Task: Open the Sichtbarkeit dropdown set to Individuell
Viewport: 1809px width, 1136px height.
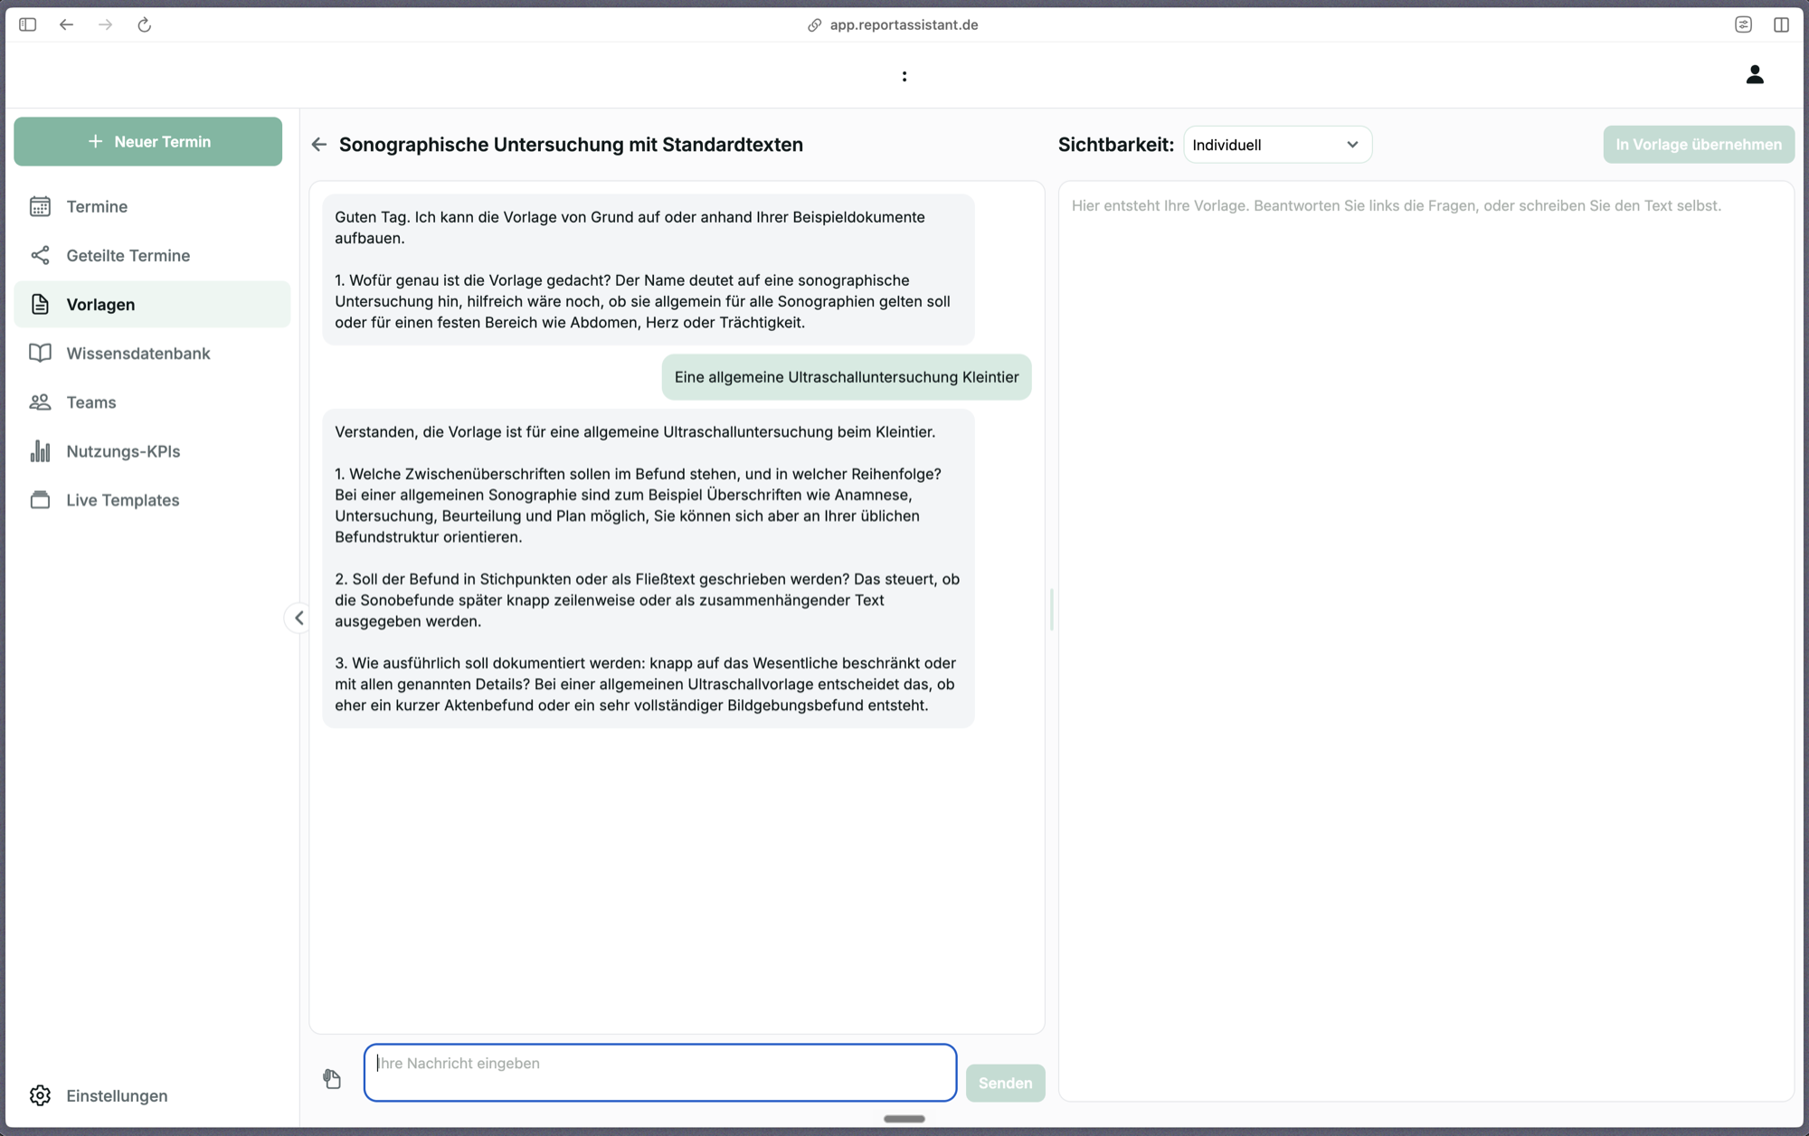Action: (1277, 145)
